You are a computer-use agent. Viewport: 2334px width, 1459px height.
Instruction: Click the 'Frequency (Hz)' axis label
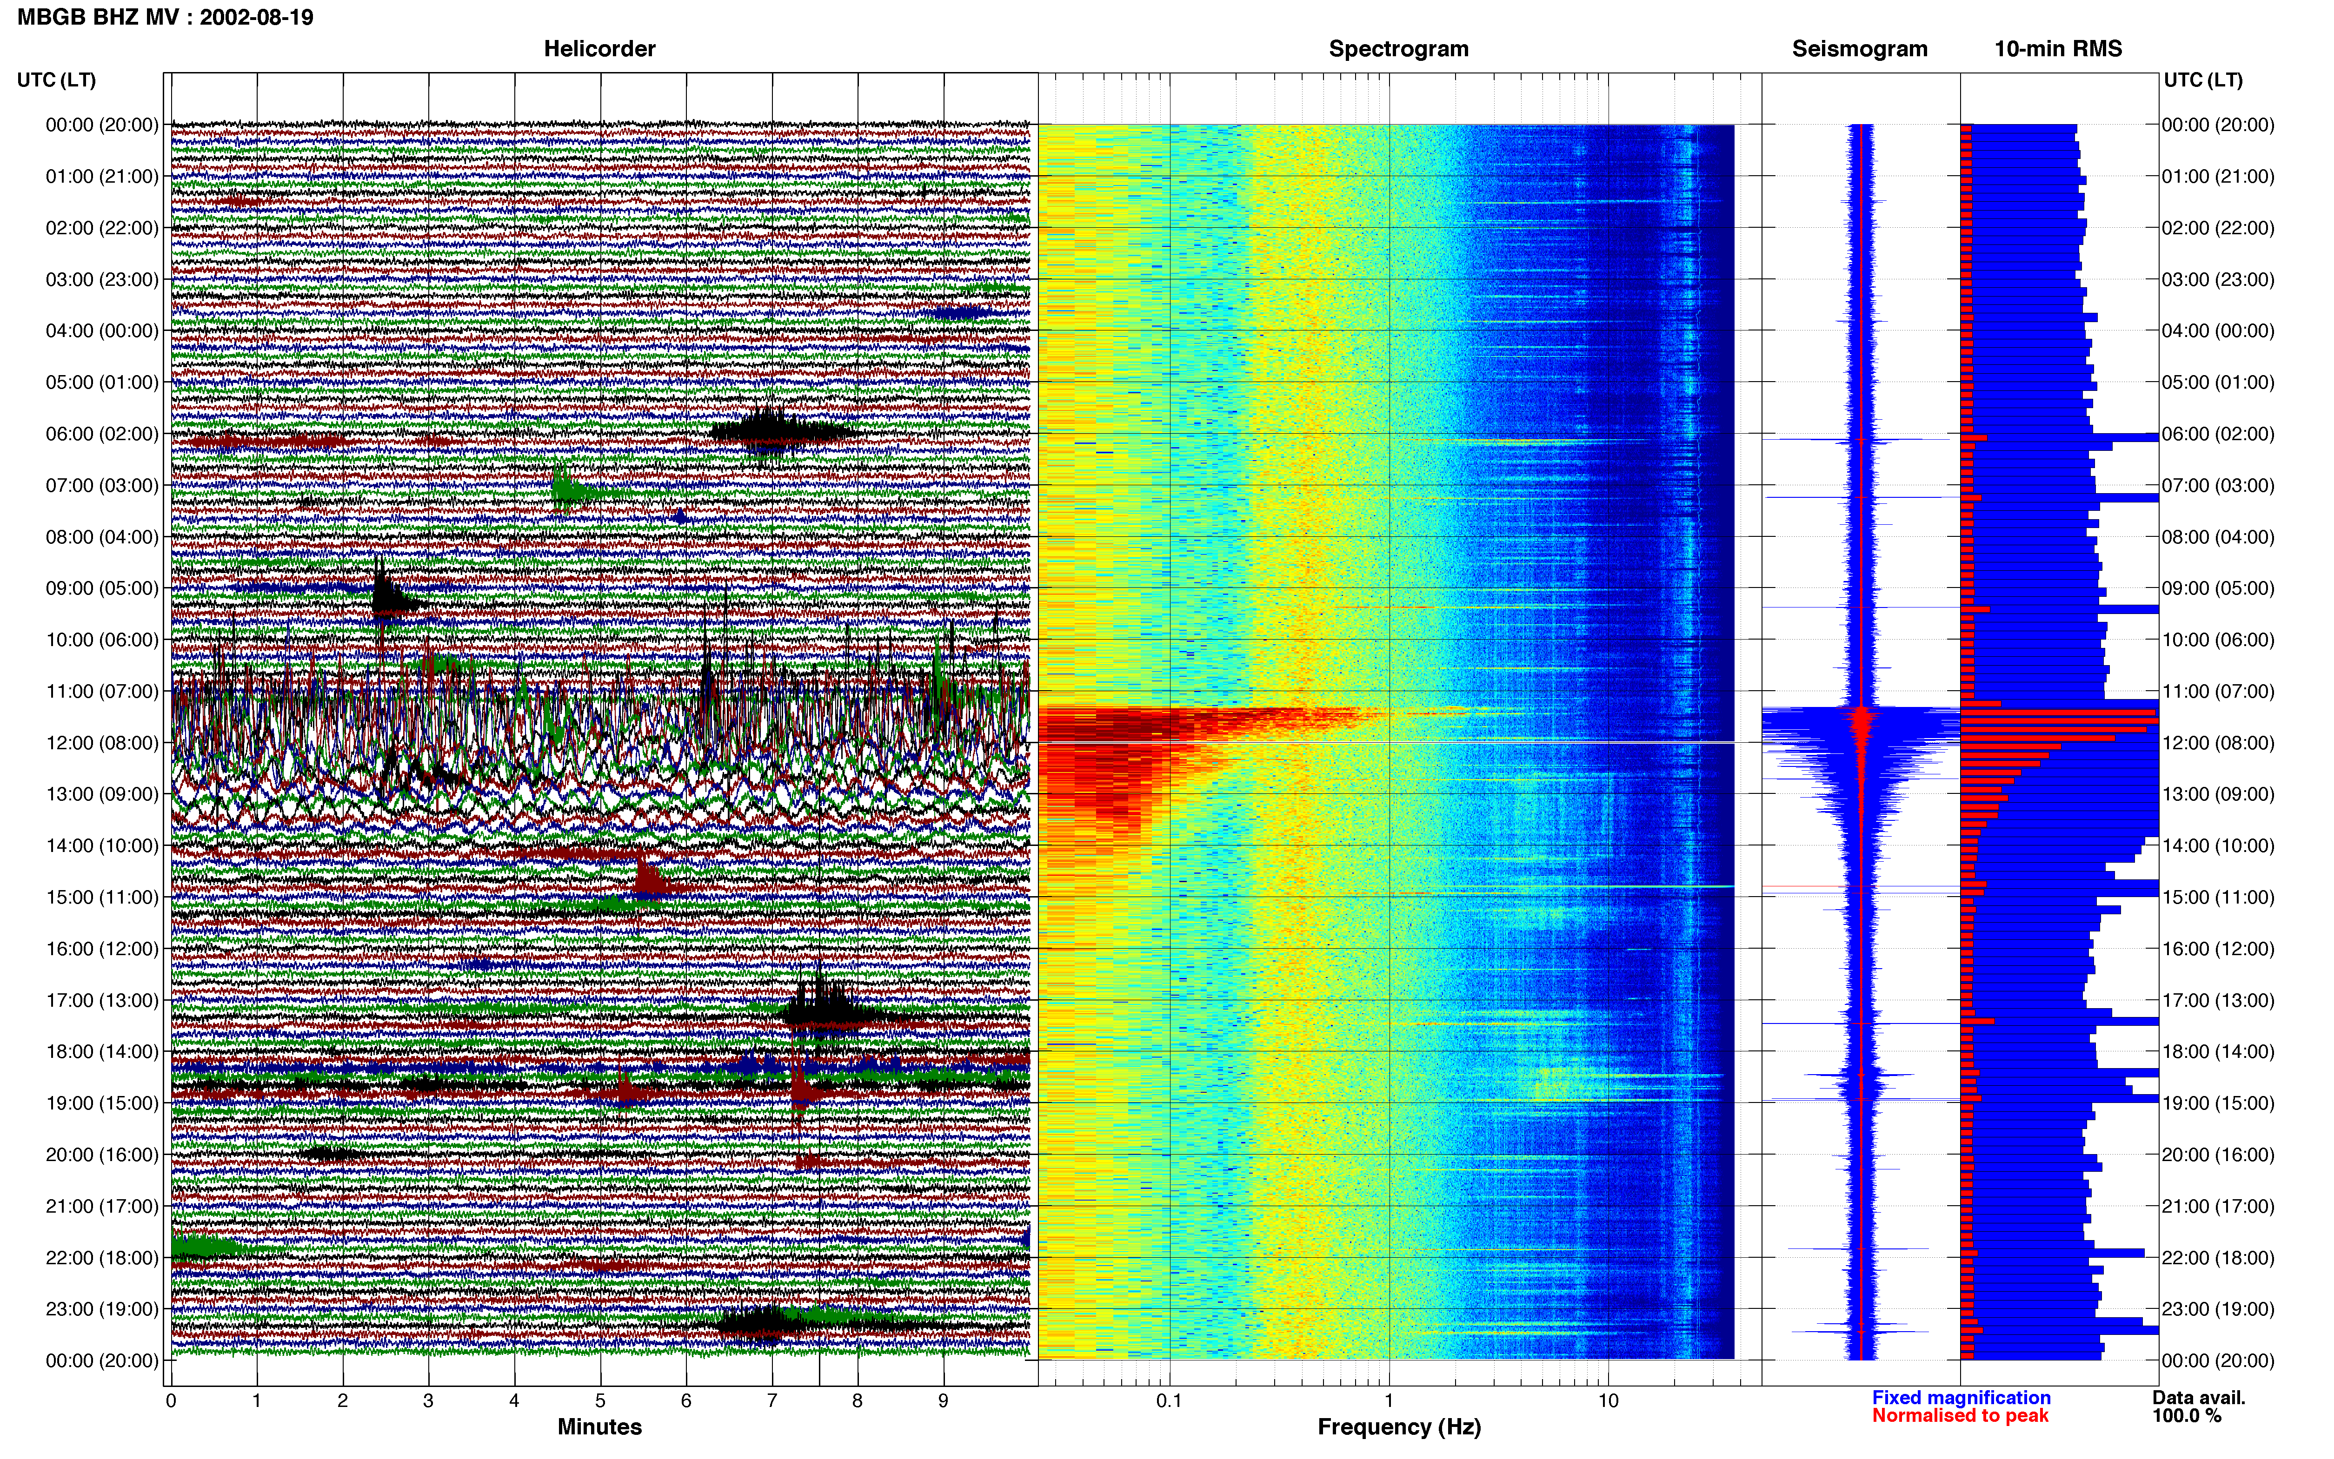[x=1399, y=1426]
